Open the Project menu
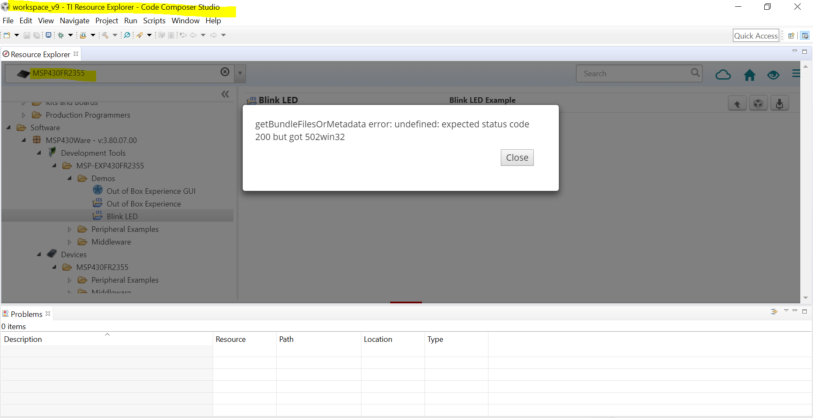This screenshot has width=813, height=418. [x=107, y=21]
